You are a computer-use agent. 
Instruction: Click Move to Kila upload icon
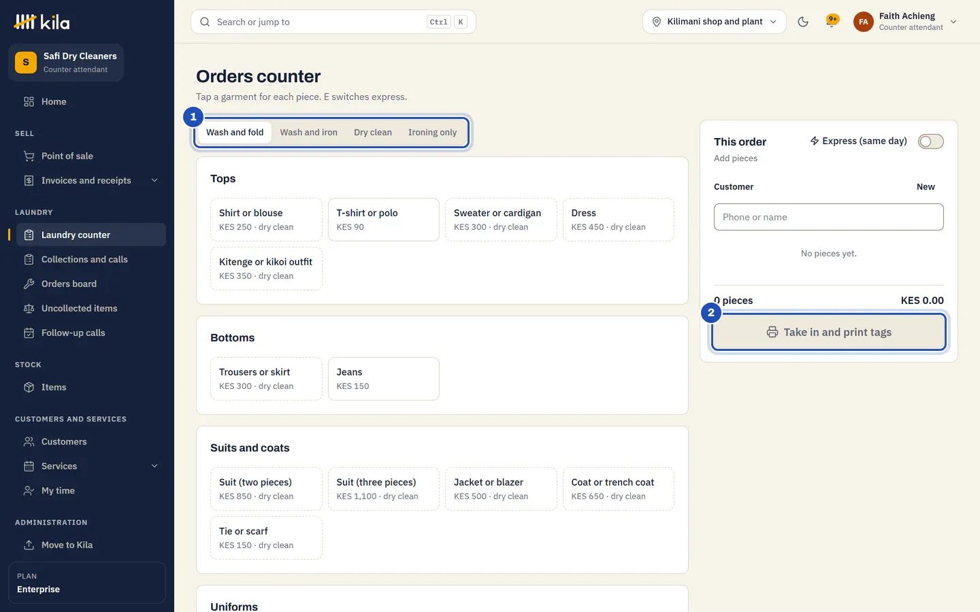click(29, 545)
